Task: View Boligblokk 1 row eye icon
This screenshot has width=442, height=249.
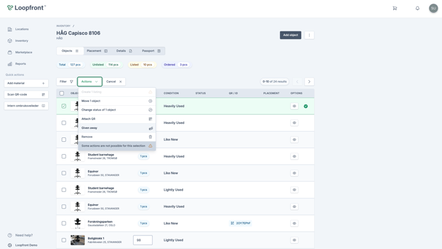Action: (294, 240)
